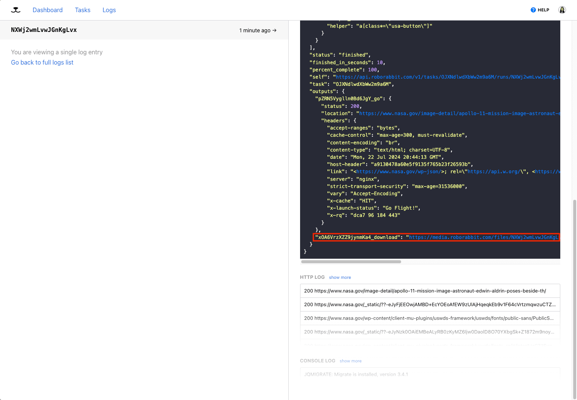
Task: Click the horizontal scrollbar under the JSON output
Action: point(351,261)
